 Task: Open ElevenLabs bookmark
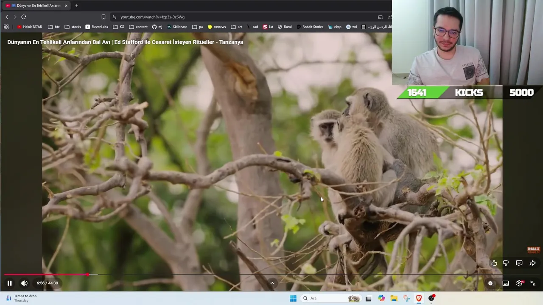(x=97, y=27)
